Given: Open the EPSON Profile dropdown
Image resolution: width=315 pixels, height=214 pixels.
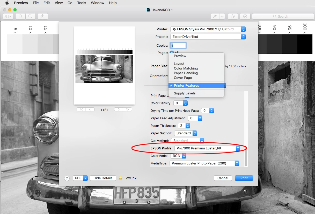Looking at the screenshot, I should click(207, 148).
